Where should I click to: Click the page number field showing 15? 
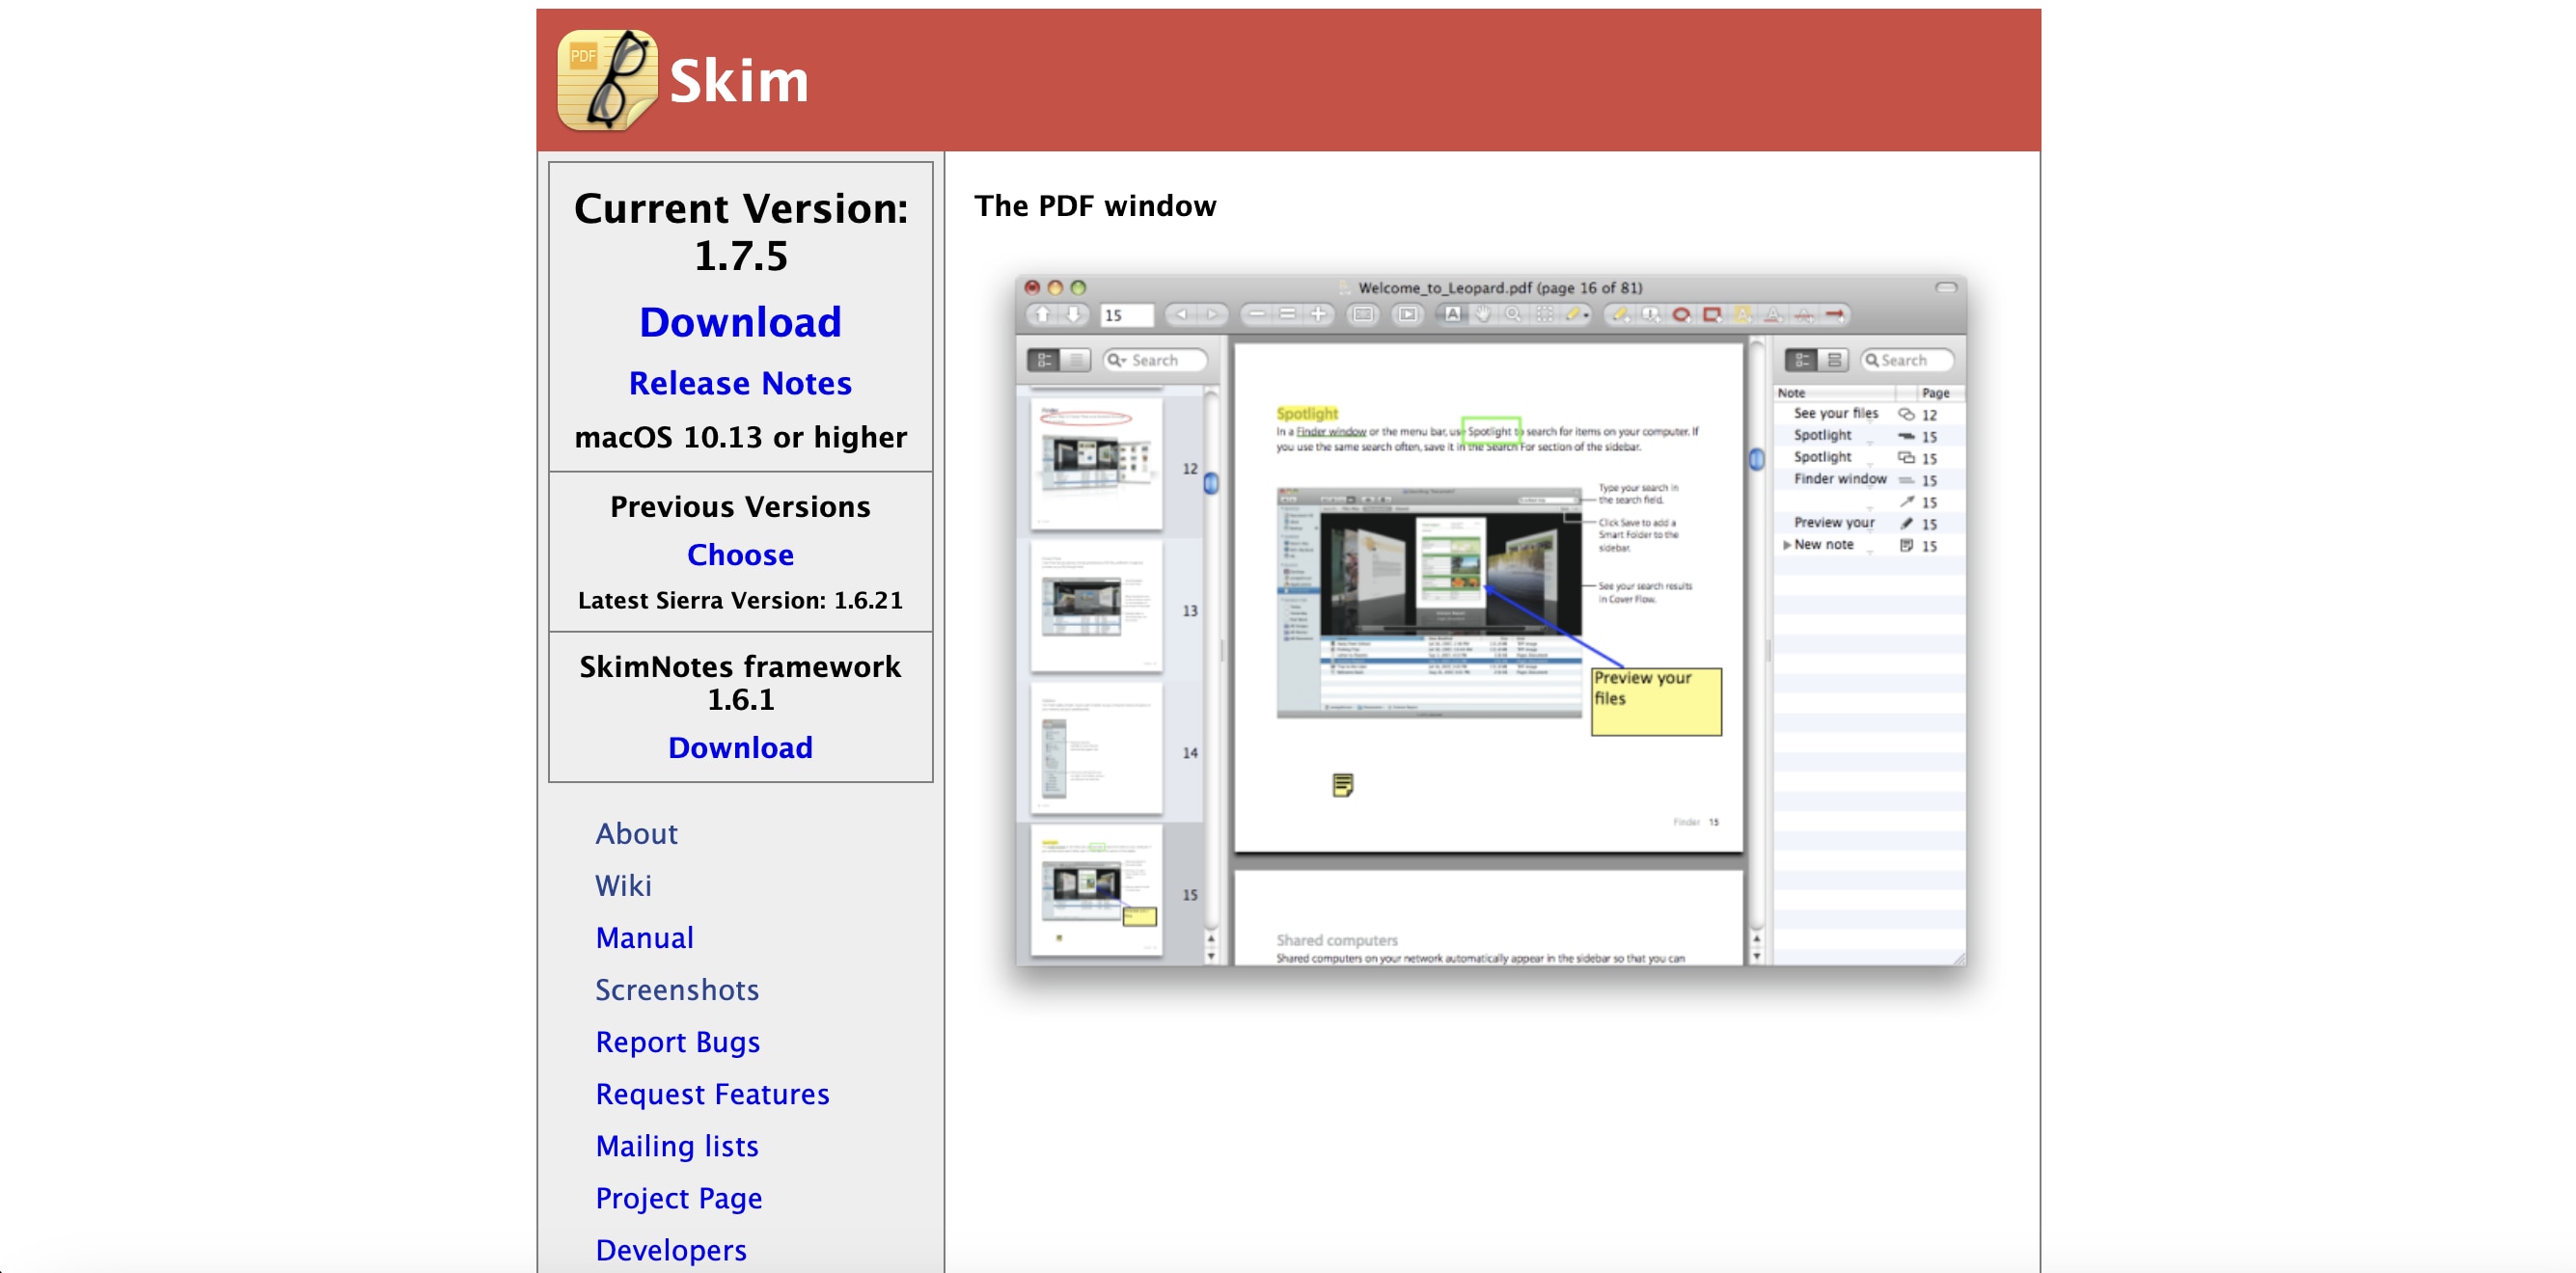(x=1126, y=314)
